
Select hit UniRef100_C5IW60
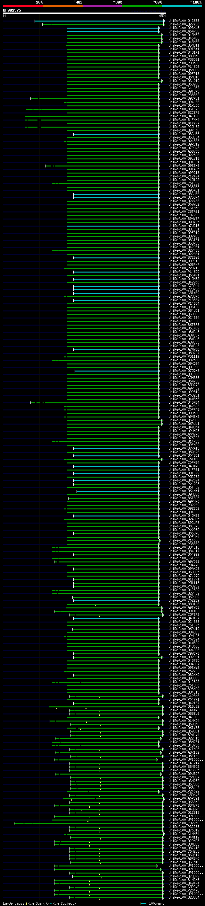[184, 459]
